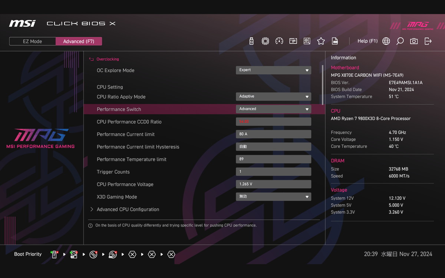This screenshot has width=445, height=278.
Task: Click the last empty hexagon boot slot
Action: tap(171, 254)
